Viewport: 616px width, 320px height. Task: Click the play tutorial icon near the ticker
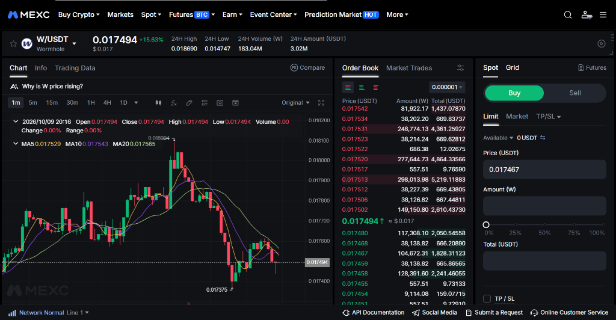click(x=602, y=43)
